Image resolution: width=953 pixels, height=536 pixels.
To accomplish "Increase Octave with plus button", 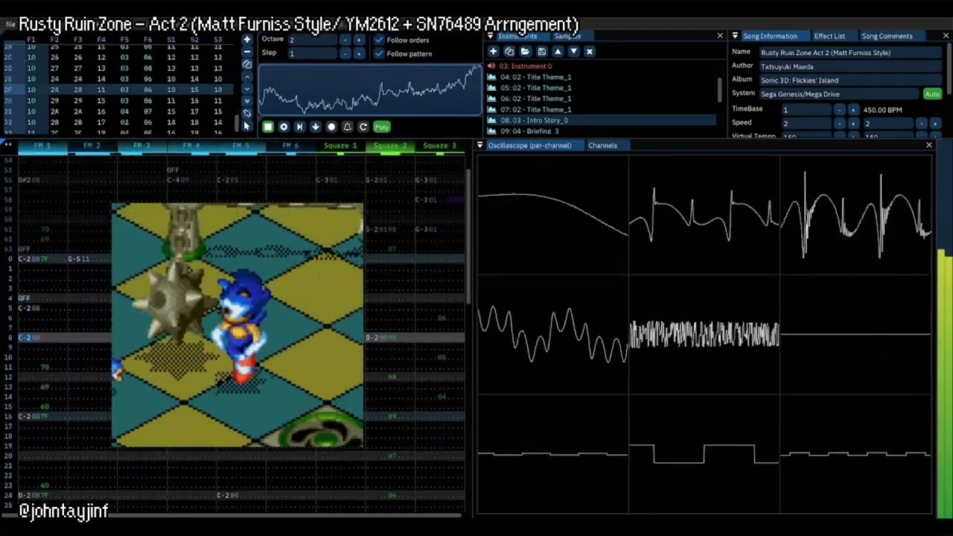I will coord(359,39).
